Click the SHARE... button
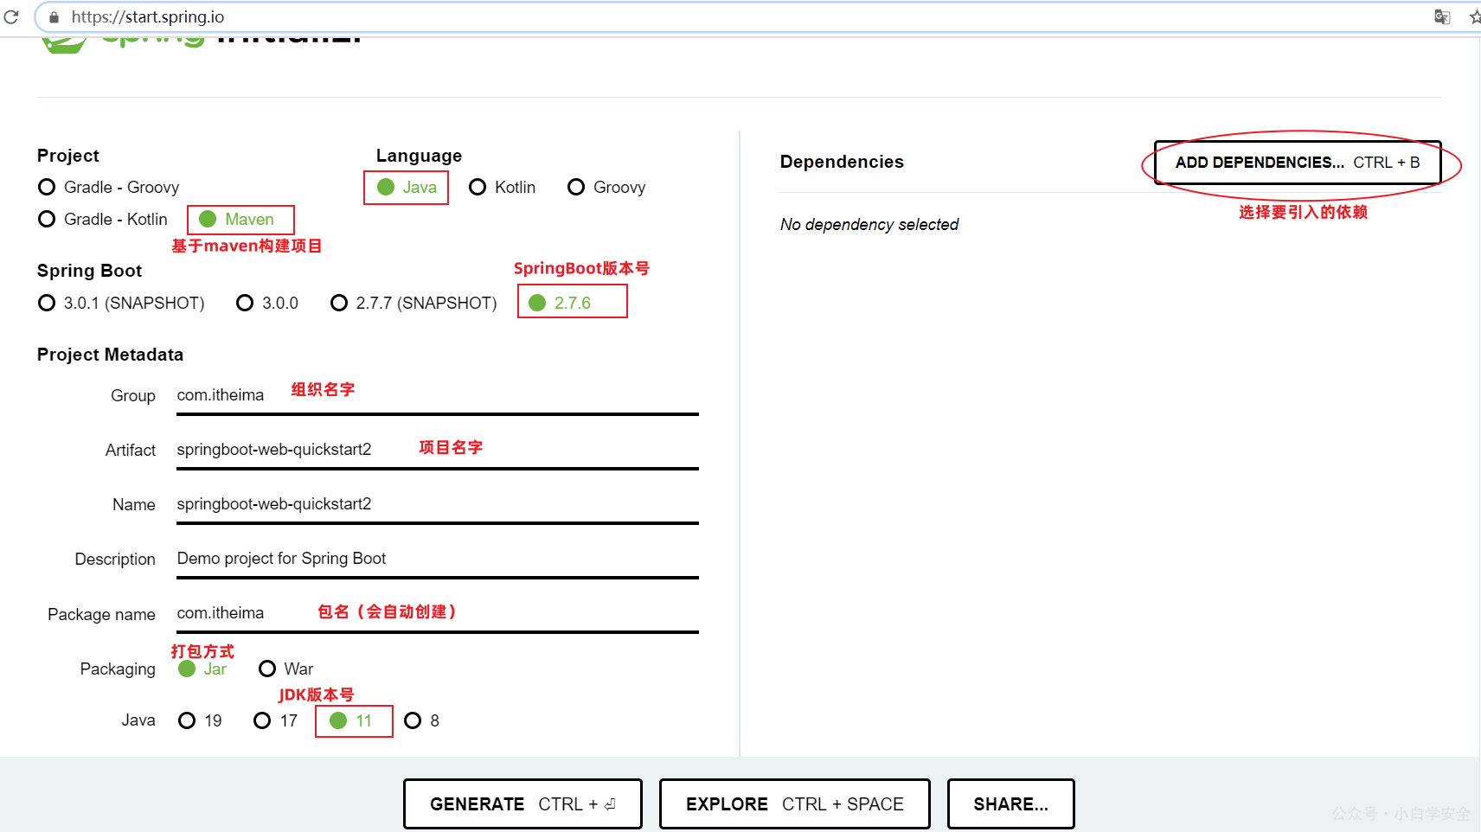This screenshot has width=1481, height=832. [x=1011, y=804]
